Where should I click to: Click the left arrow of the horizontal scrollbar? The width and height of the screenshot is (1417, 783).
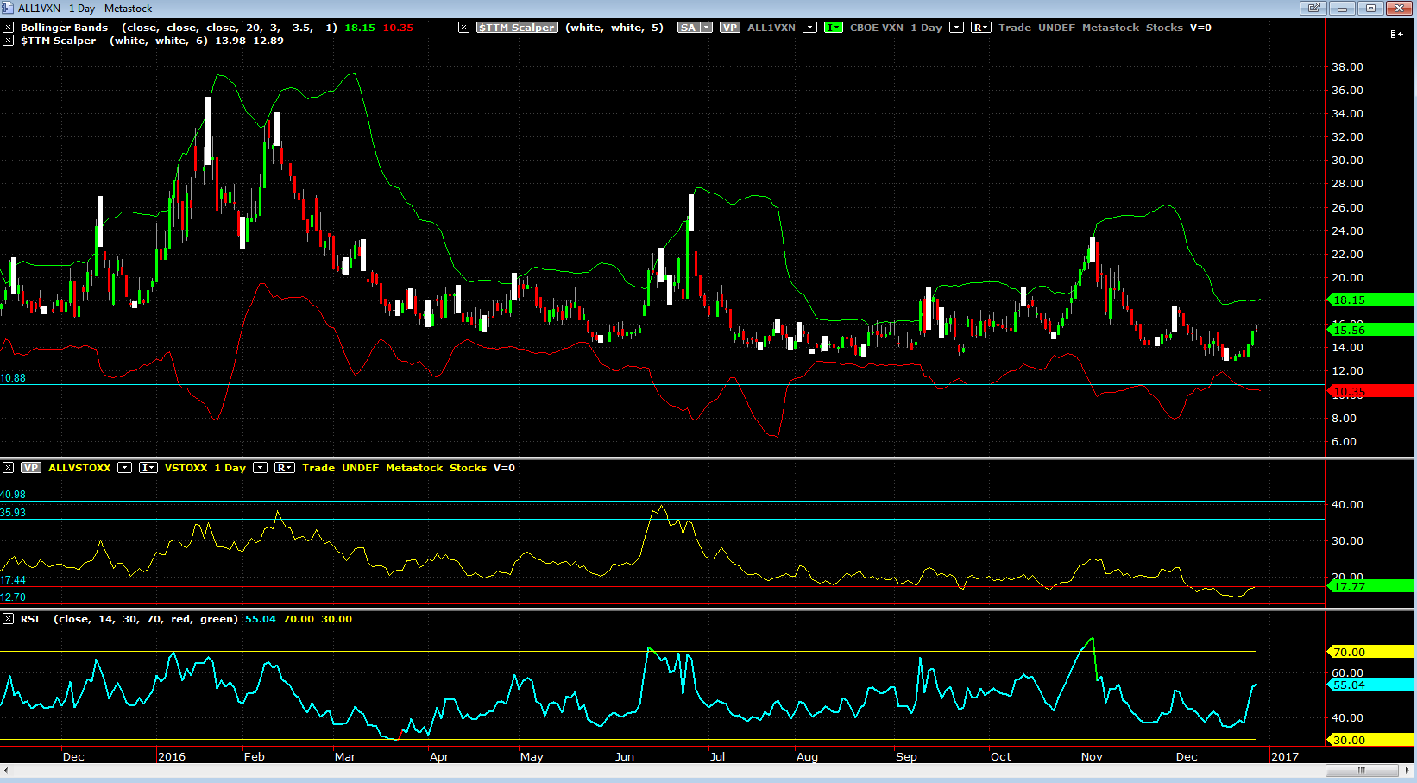[x=7, y=770]
